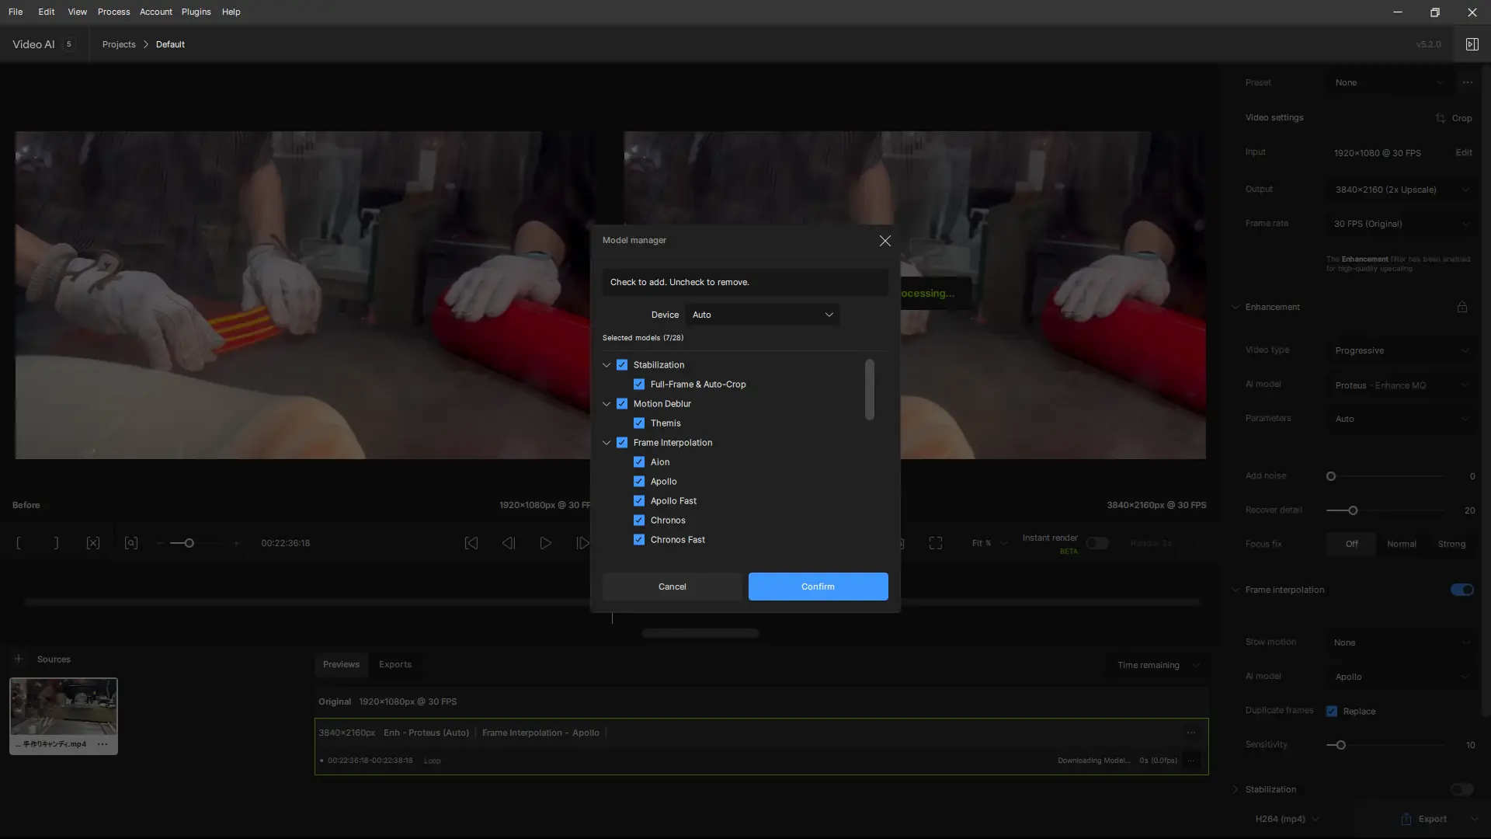Switch to the Exports tab
Screen dimensions: 1491x839
pos(395,664)
